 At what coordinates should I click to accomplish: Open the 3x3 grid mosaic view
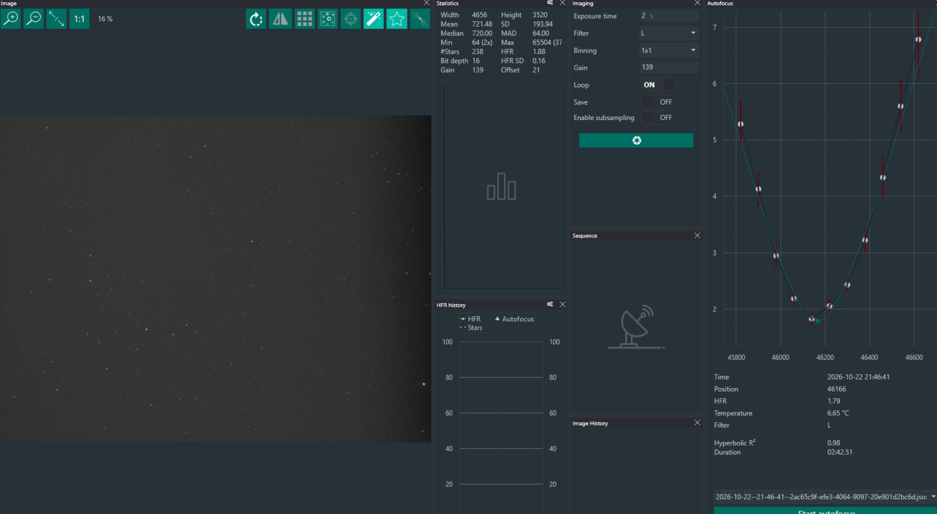[305, 19]
